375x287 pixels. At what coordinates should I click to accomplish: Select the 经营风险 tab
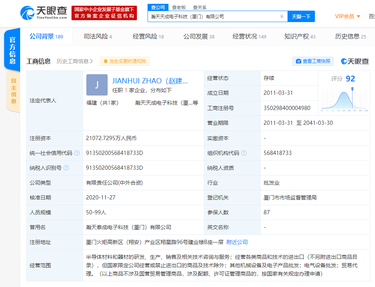pyautogui.click(x=148, y=37)
